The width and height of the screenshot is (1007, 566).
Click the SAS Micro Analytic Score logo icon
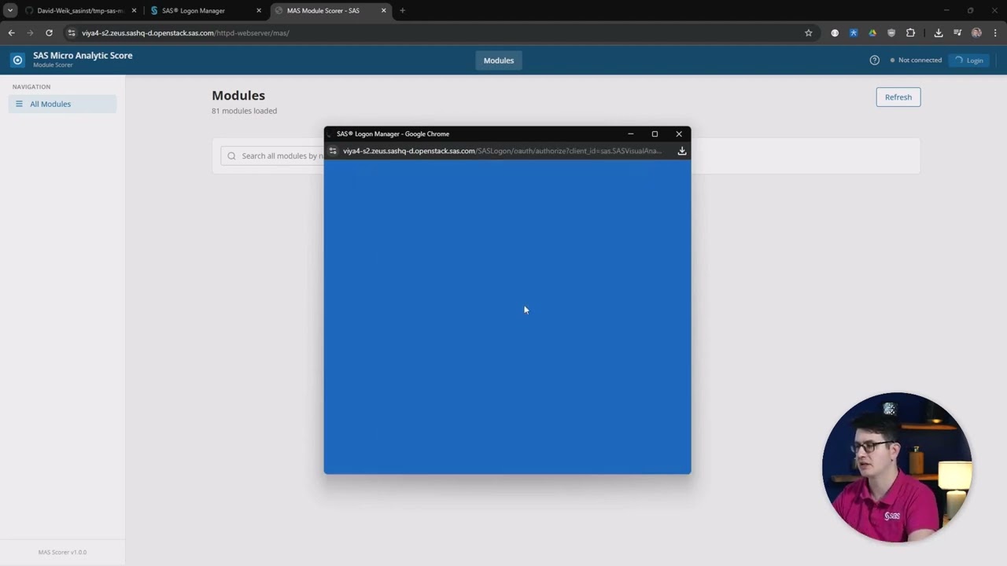click(x=17, y=60)
